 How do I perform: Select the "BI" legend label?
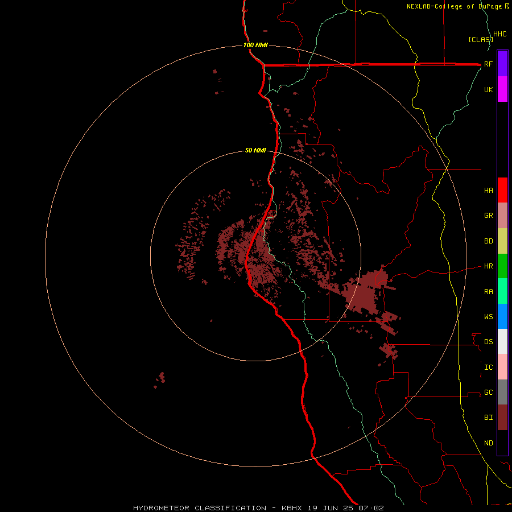(x=488, y=418)
